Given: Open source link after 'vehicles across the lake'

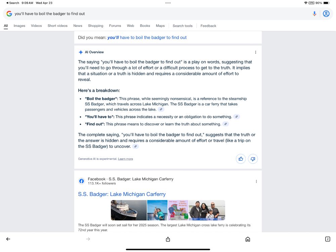Looking at the screenshot, I should coord(161,109).
